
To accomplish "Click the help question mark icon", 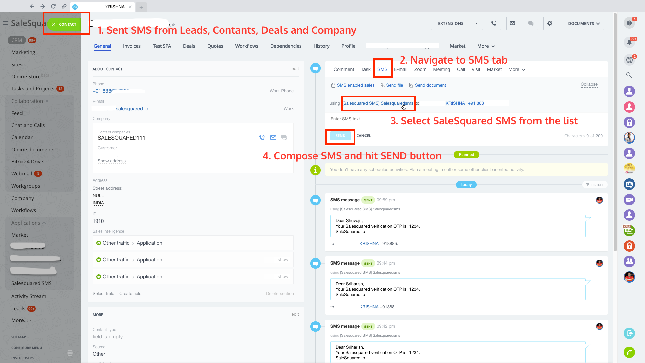I will click(629, 23).
